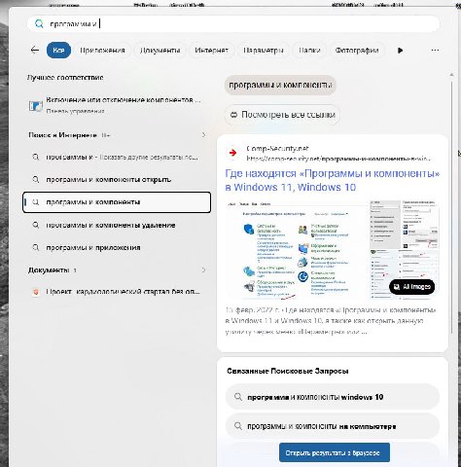461x467 pixels.
Task: Click the control panel screenshot thumbnail
Action: (x=297, y=249)
